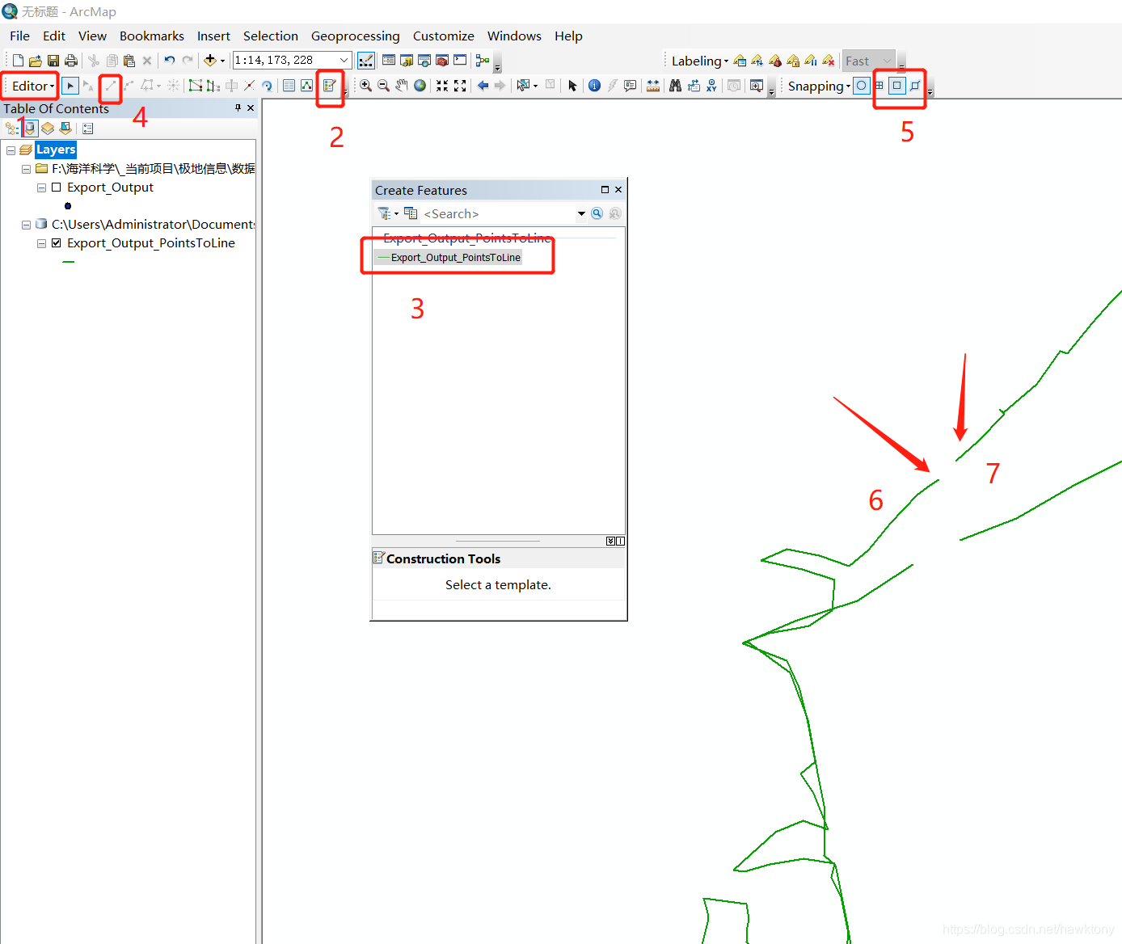Click Fixed Zoom In icon

(442, 86)
